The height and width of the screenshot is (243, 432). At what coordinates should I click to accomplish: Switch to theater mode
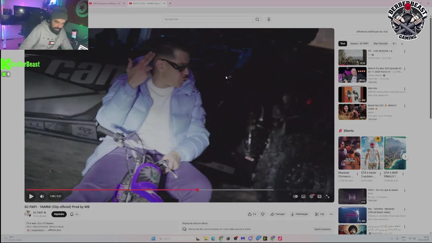tap(319, 196)
